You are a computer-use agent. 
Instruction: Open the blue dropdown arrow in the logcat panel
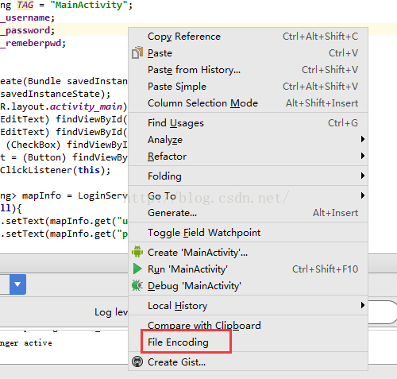click(17, 284)
